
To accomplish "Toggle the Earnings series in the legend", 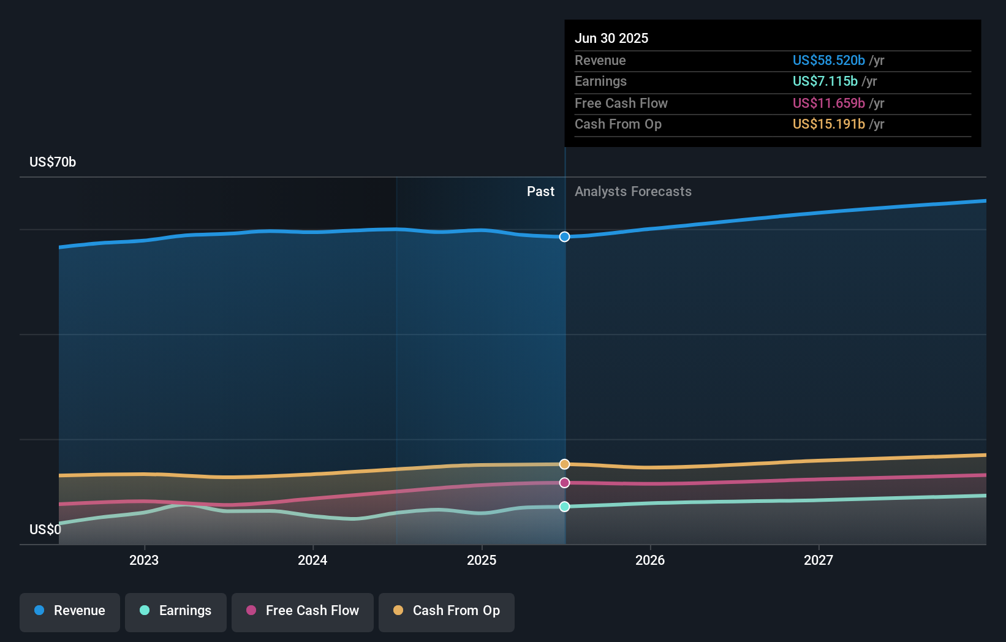I will [175, 612].
